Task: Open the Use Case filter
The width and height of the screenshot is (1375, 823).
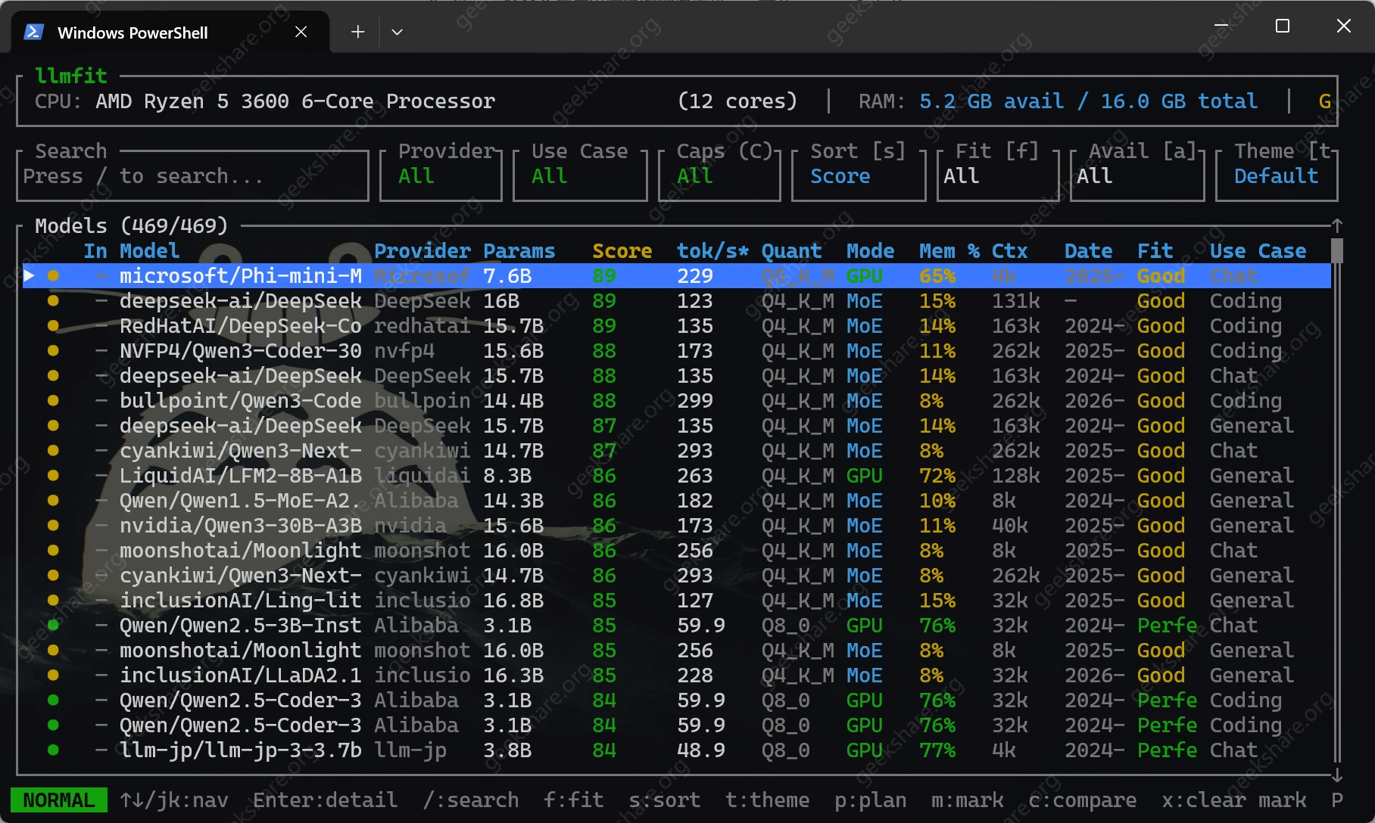Action: (580, 175)
